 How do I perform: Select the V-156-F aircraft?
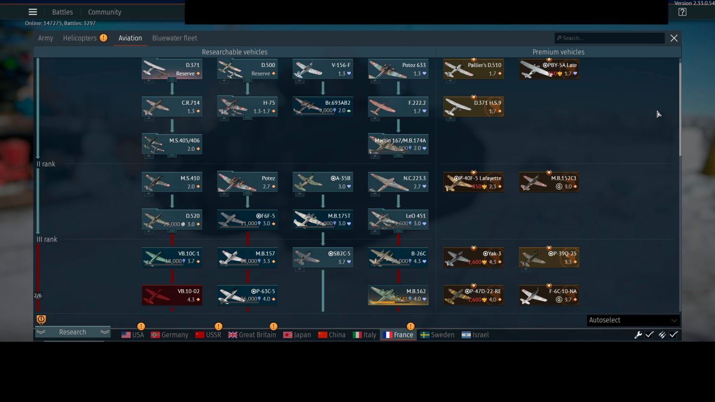pos(323,69)
